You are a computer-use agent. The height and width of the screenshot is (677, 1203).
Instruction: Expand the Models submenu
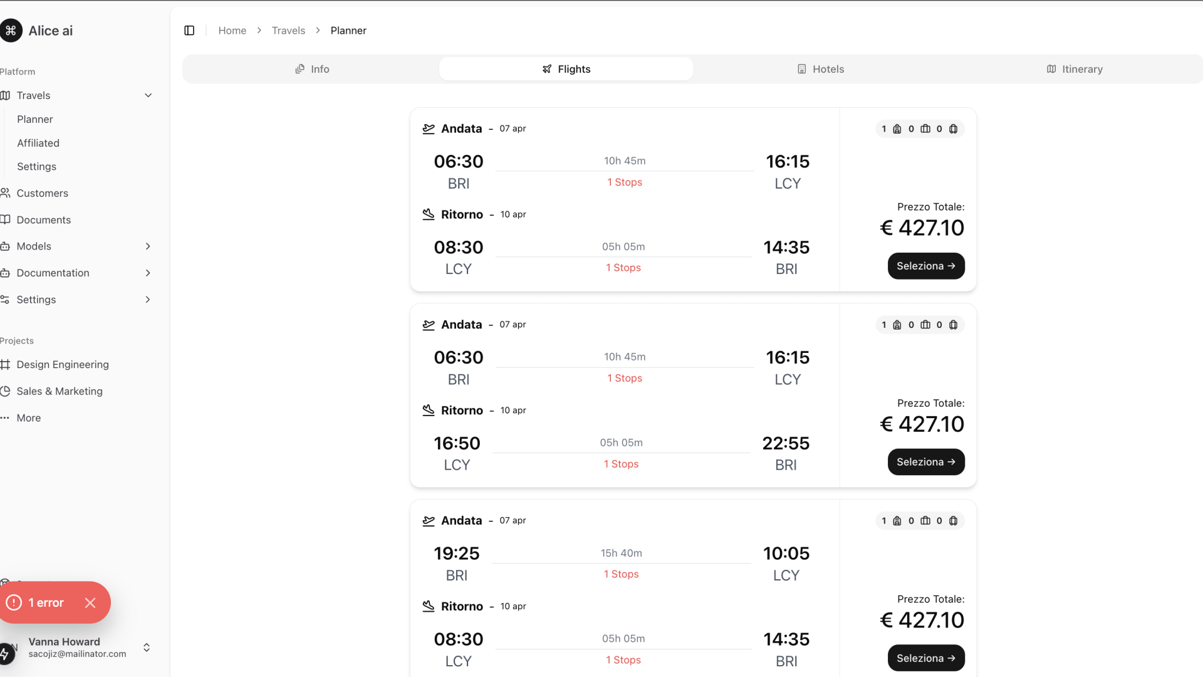[148, 246]
